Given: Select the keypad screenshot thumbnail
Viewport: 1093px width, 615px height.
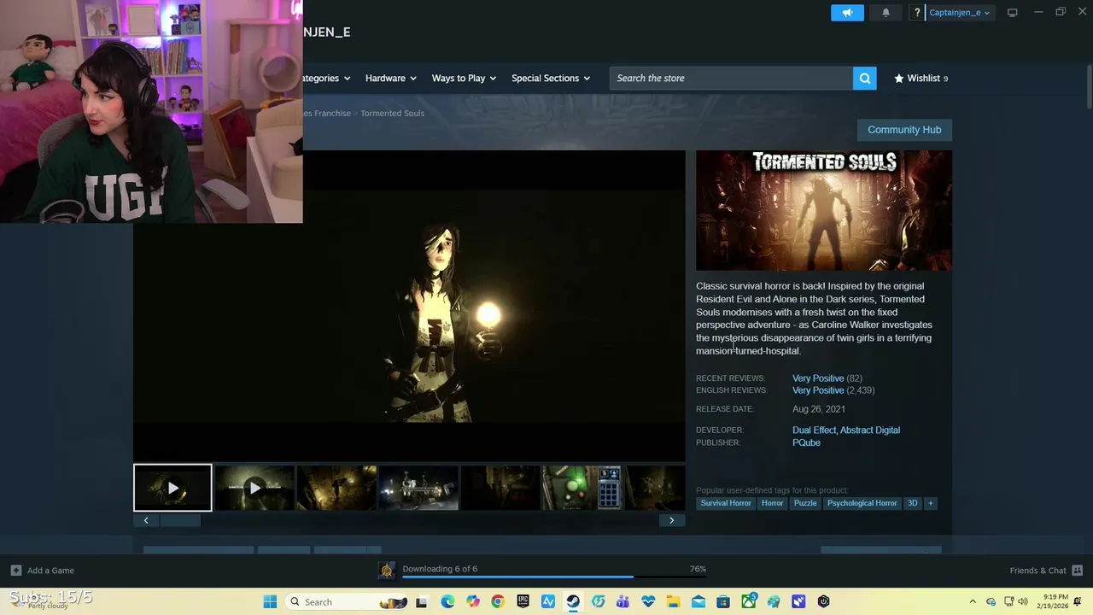Looking at the screenshot, I should coord(582,488).
